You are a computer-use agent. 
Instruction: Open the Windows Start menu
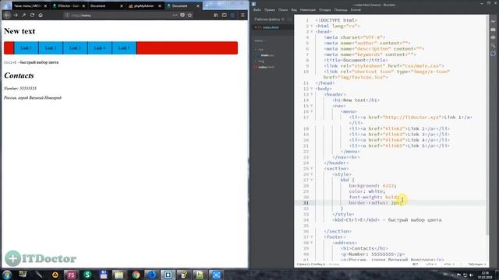[x=7, y=275]
